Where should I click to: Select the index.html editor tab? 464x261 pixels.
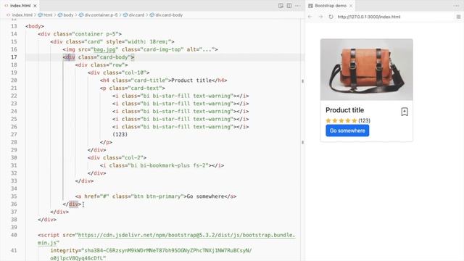pyautogui.click(x=20, y=6)
